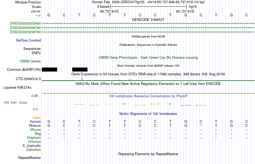Click the 65,737,615 coordinate marker
255x164 pixels.
click(x=185, y=11)
